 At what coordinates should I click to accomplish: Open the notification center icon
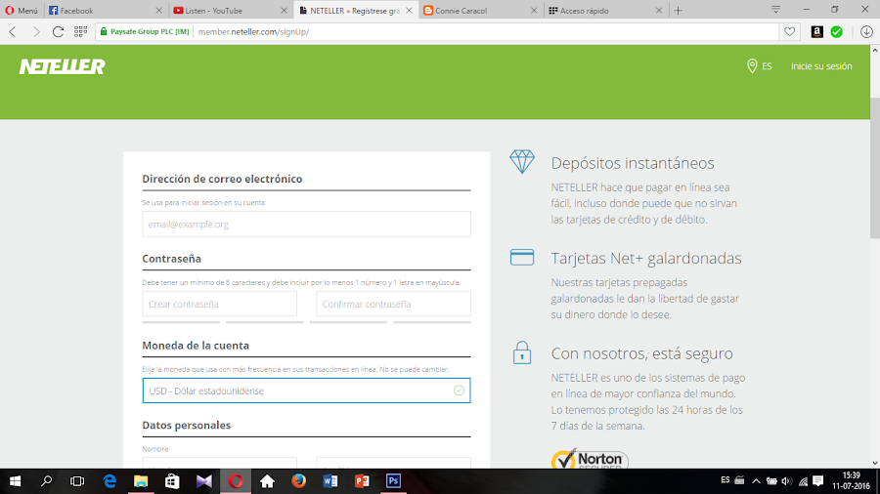tap(818, 481)
